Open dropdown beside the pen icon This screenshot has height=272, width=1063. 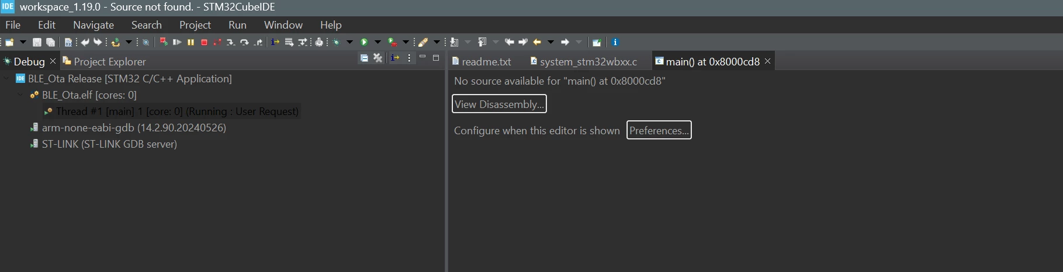coord(437,42)
